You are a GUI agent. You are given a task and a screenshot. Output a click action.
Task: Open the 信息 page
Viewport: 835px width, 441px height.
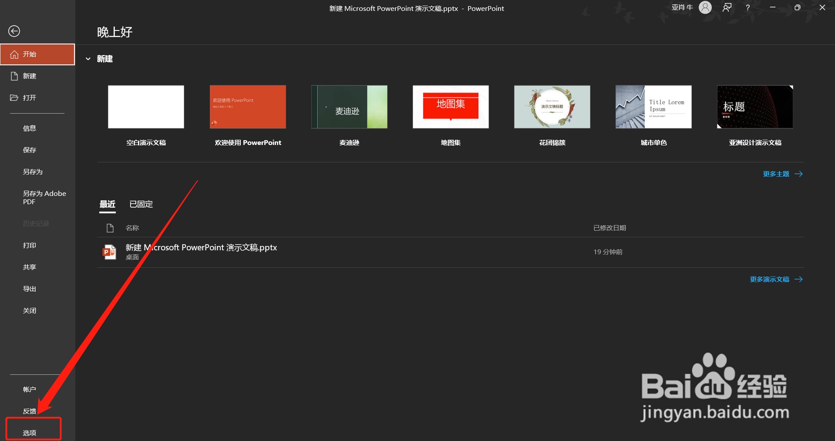pos(37,128)
